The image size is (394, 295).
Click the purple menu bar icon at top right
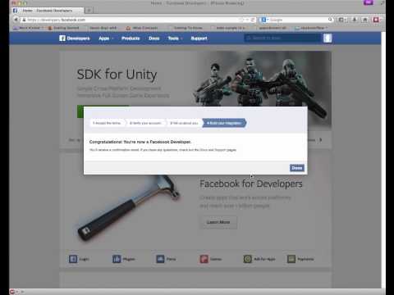tap(369, 2)
